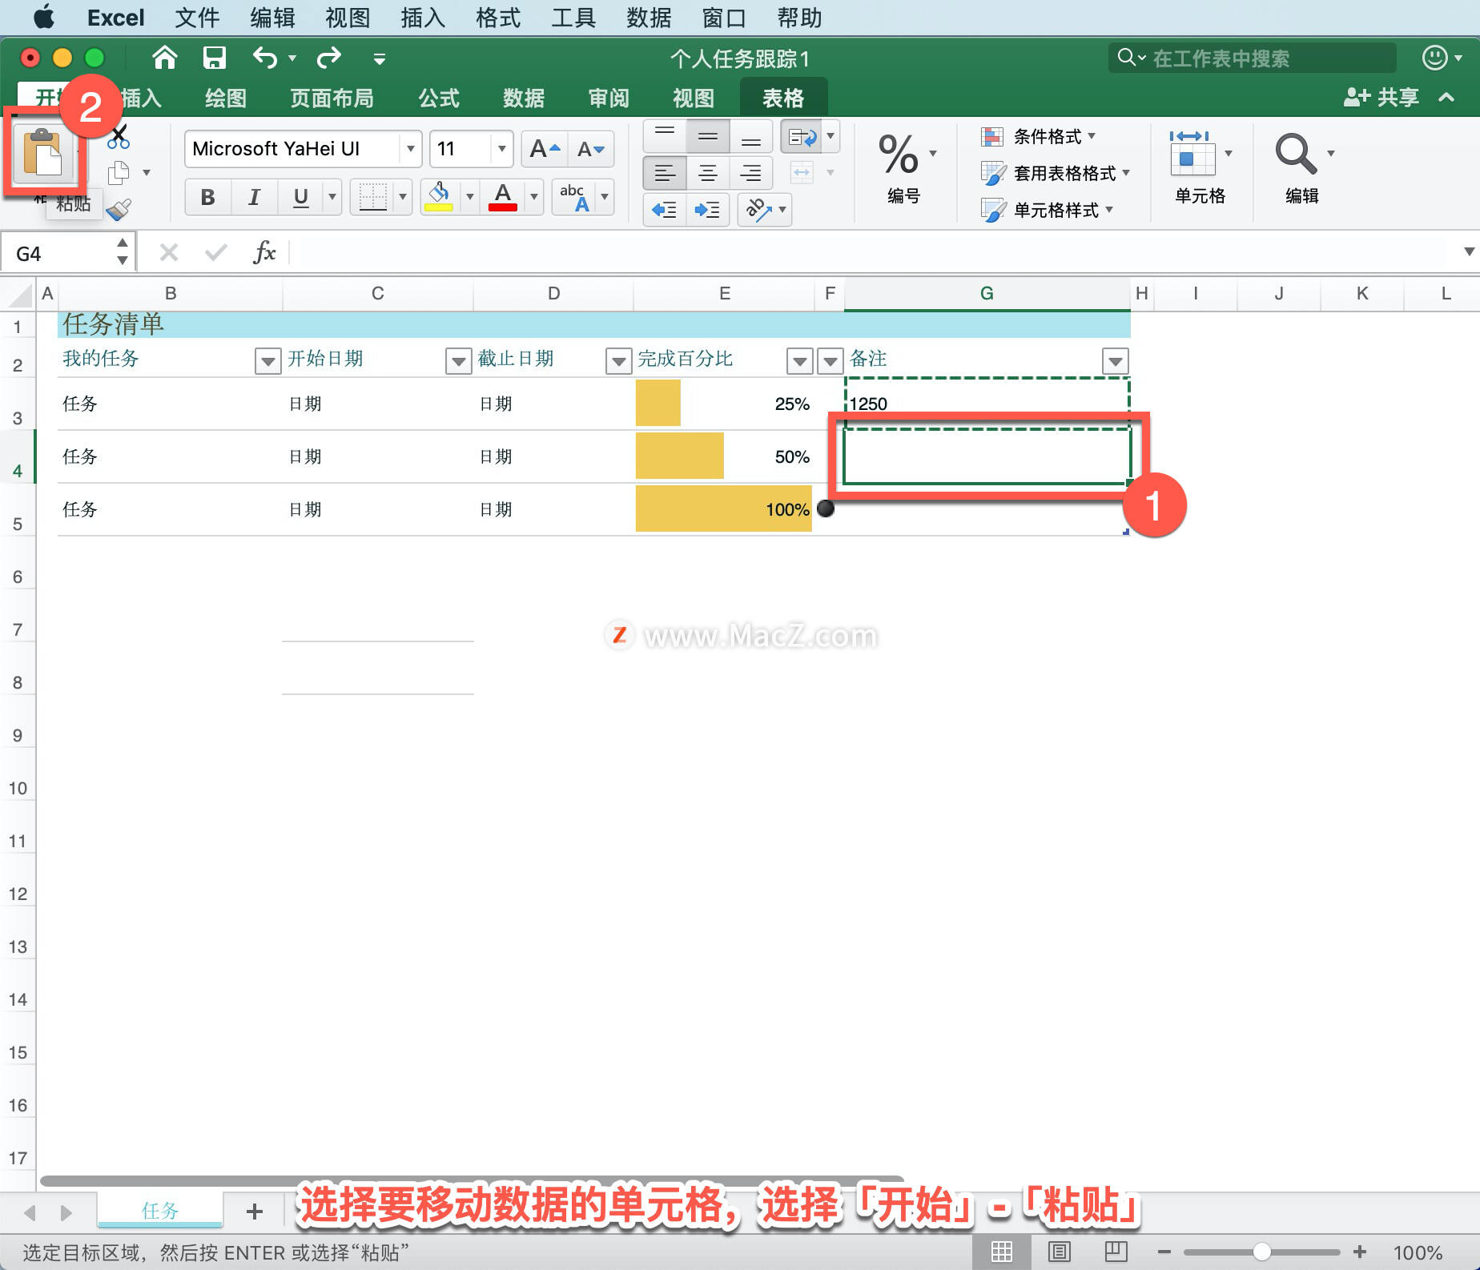
Task: Decrease indent in the cell
Action: (665, 210)
